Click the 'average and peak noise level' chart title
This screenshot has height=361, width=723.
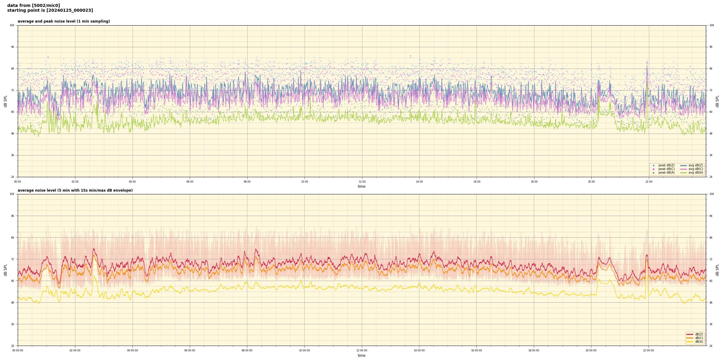64,21
